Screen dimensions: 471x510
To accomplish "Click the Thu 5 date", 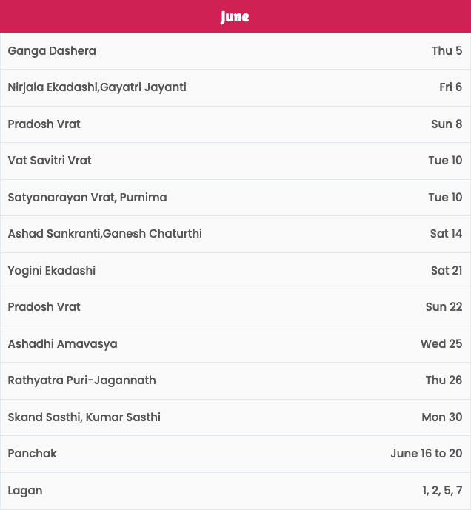I will [447, 51].
